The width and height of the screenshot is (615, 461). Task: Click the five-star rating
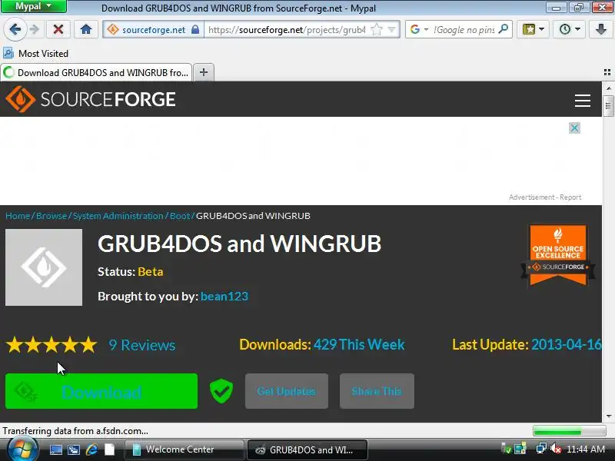52,345
